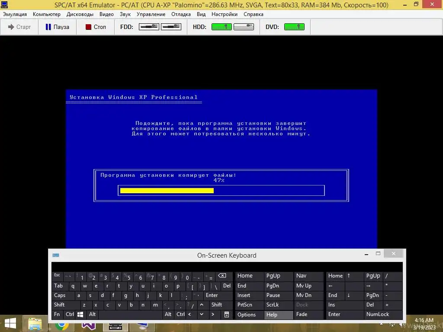Toggle the right Shift key
This screenshot has height=332, width=443.
[220, 305]
